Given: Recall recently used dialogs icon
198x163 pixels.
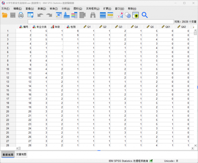Looking at the screenshot, I should pyautogui.click(x=31, y=15).
